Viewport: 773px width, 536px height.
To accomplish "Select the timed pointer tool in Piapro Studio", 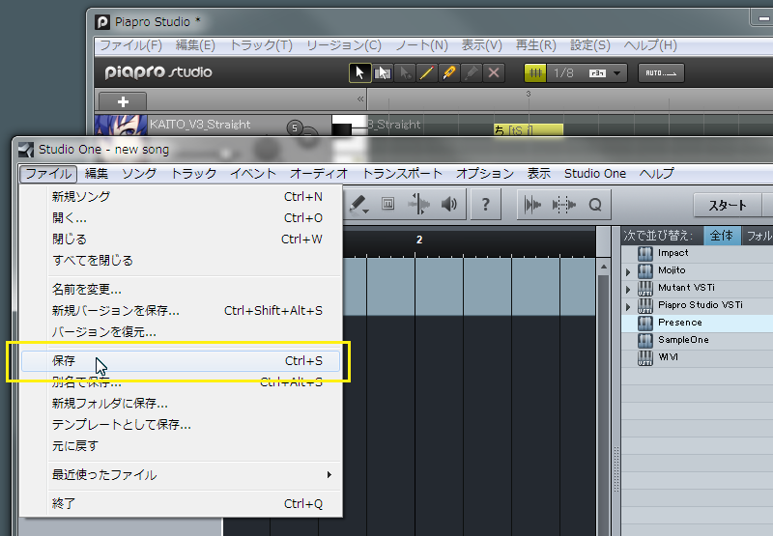I will (x=405, y=72).
